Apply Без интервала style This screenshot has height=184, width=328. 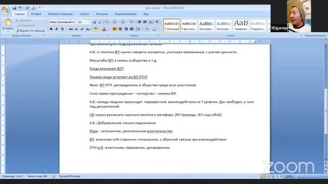[189, 26]
